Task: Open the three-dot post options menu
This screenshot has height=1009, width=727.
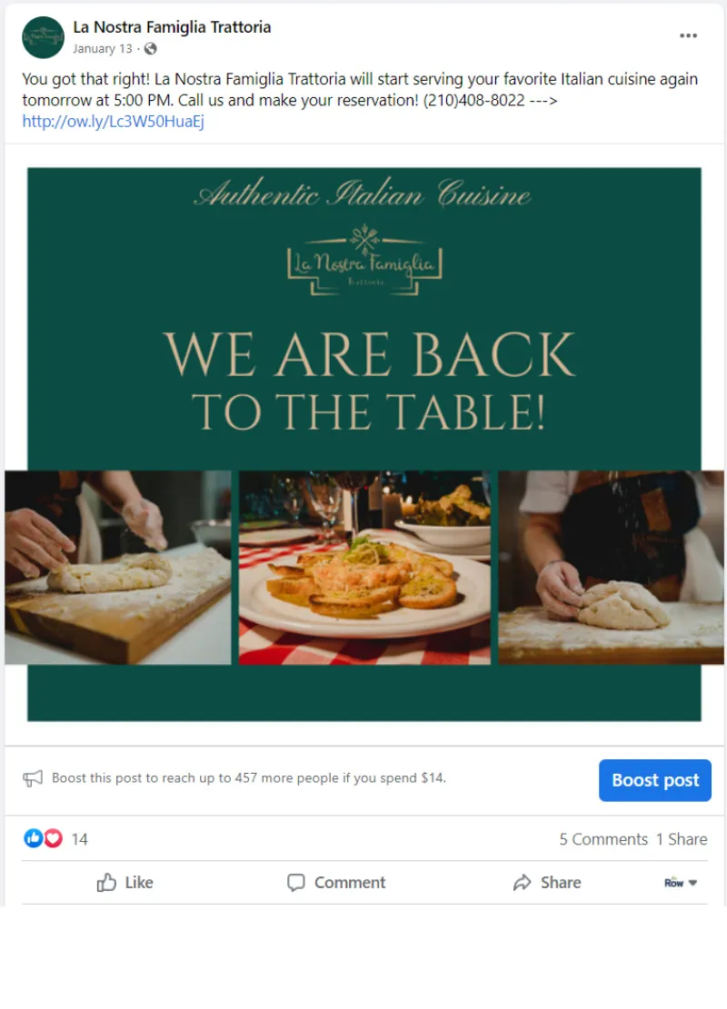Action: coord(688,35)
